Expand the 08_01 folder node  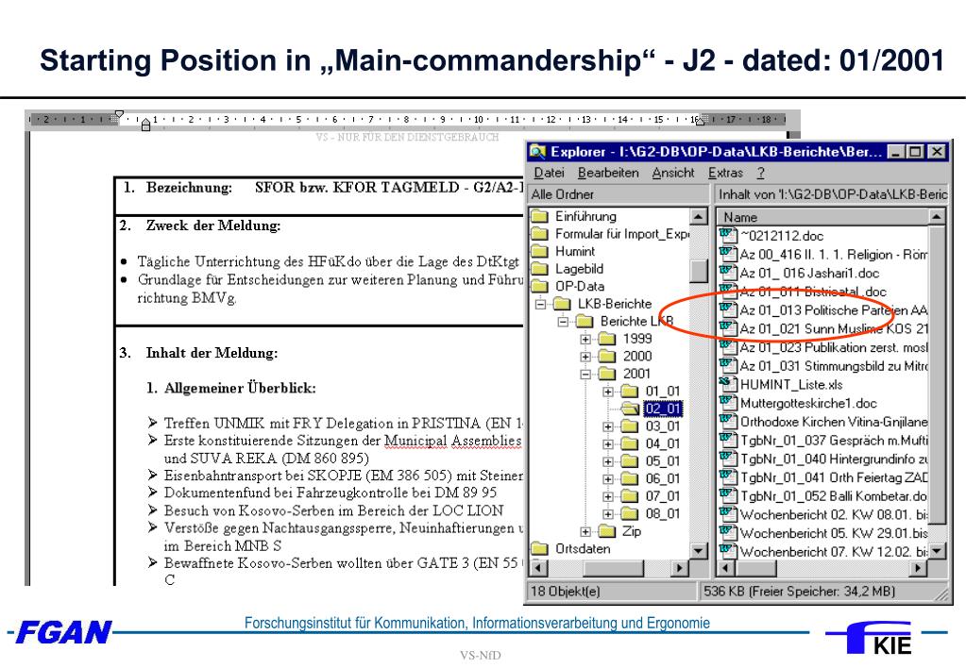(x=608, y=514)
